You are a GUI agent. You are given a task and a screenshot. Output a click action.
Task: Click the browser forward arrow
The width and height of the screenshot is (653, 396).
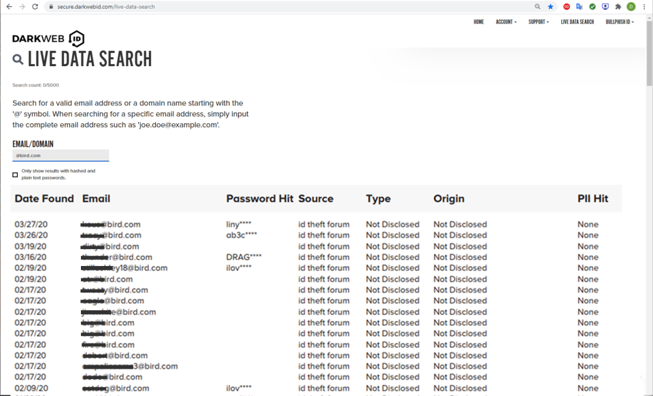(22, 7)
